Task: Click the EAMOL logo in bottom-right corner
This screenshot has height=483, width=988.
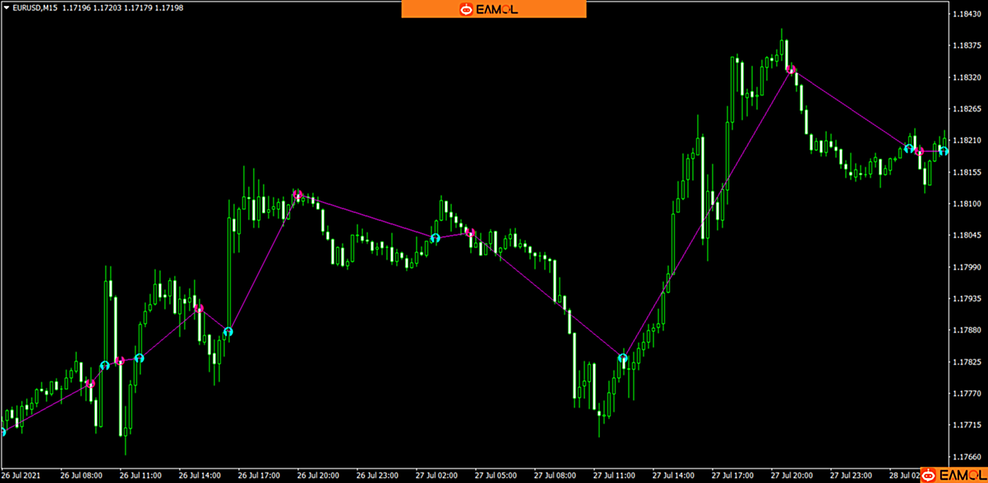Action: tap(954, 474)
